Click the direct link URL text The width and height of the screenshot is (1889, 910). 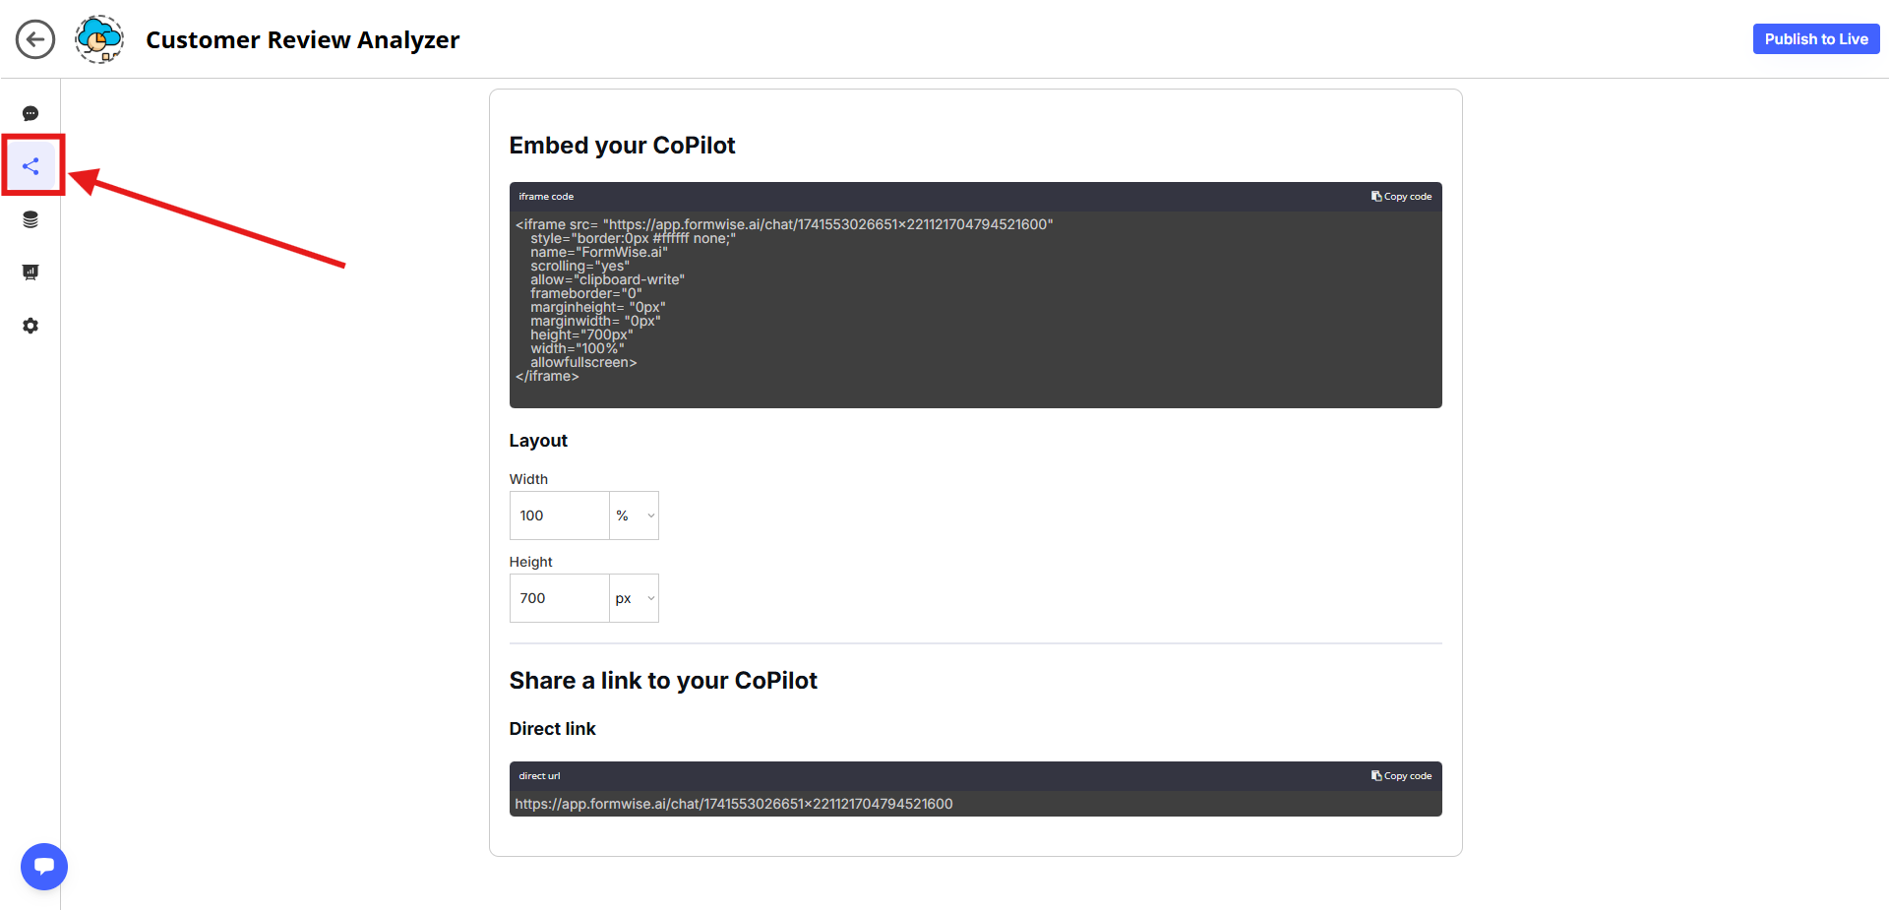click(x=733, y=804)
